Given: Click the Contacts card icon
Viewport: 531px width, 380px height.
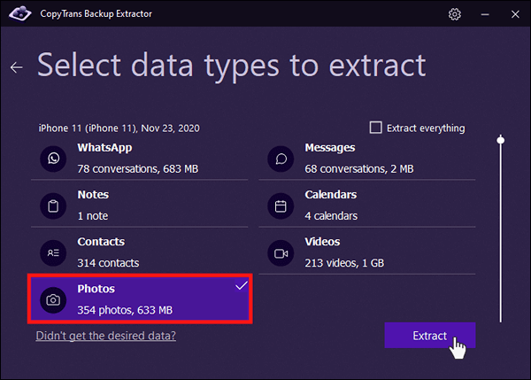Looking at the screenshot, I should 53,252.
